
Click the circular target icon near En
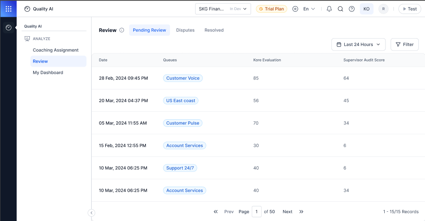tap(295, 9)
